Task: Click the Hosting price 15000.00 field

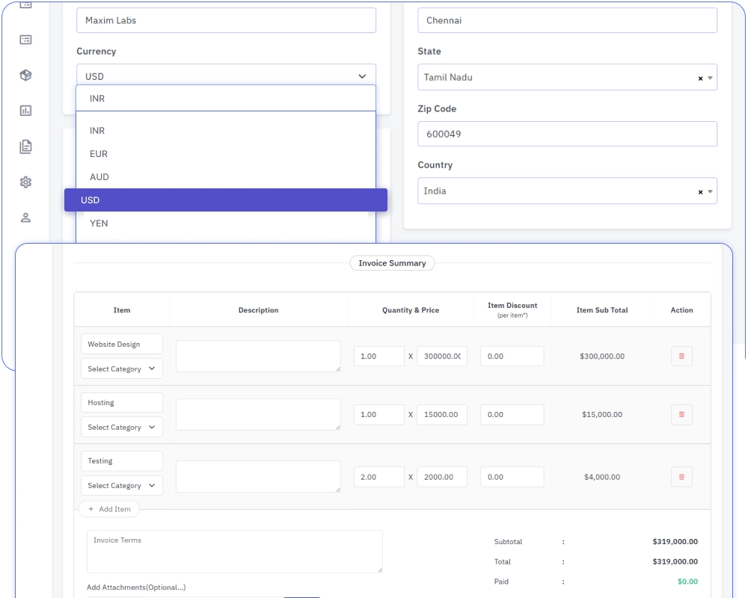Action: tap(442, 414)
